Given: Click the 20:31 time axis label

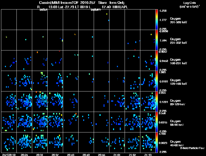Looking at the screenshot, I should coord(40,155).
